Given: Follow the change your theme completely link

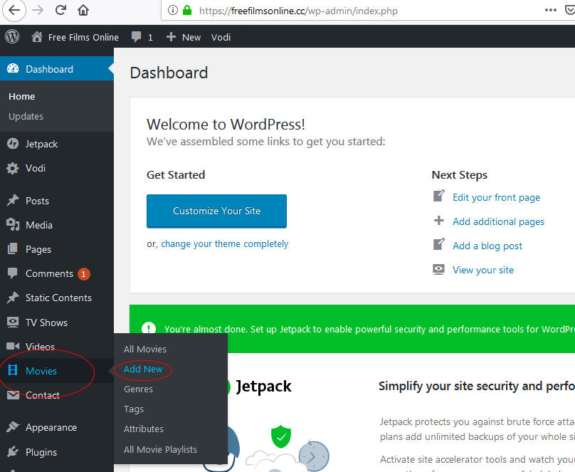Looking at the screenshot, I should pyautogui.click(x=224, y=244).
